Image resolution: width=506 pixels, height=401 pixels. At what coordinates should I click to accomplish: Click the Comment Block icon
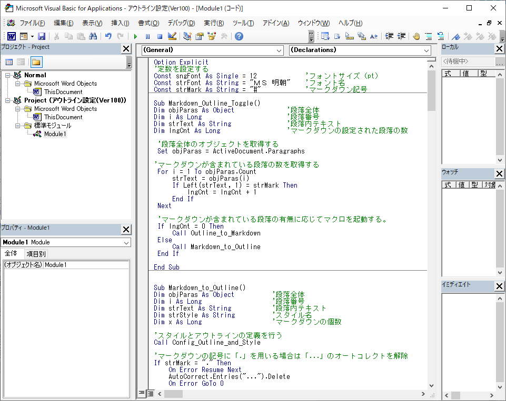[x=429, y=36]
